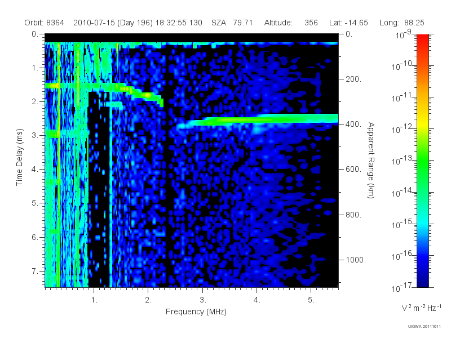Click the timestamp '18:32:55.130'

179,23
